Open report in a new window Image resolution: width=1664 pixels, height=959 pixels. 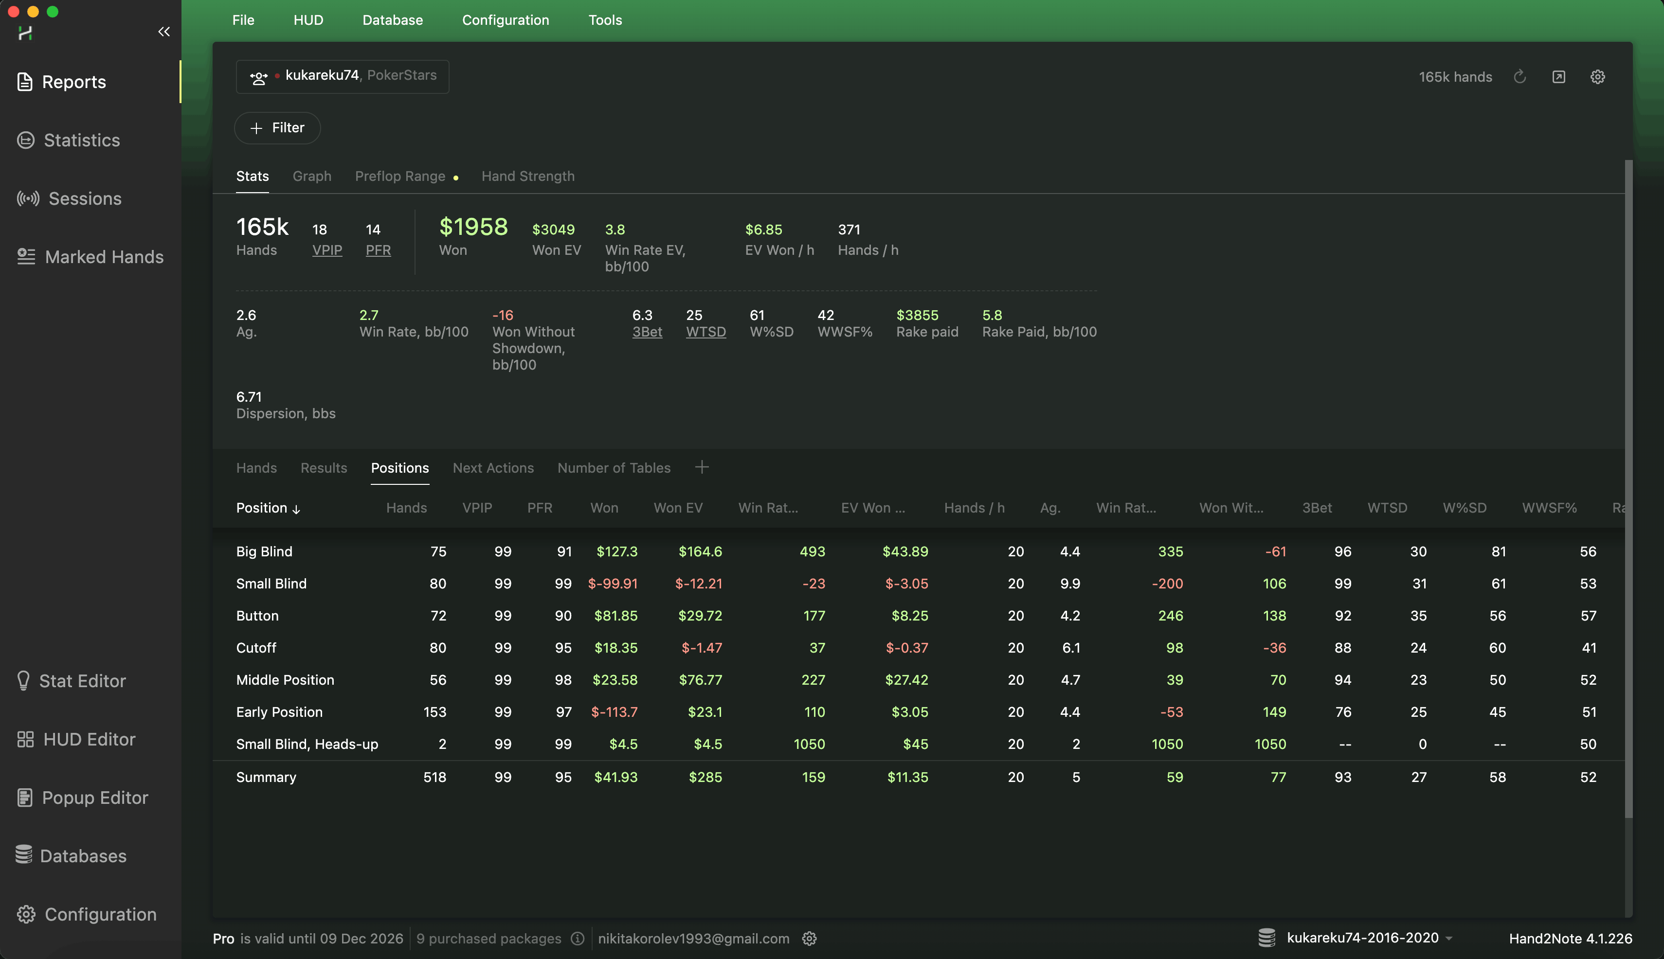pyautogui.click(x=1558, y=76)
